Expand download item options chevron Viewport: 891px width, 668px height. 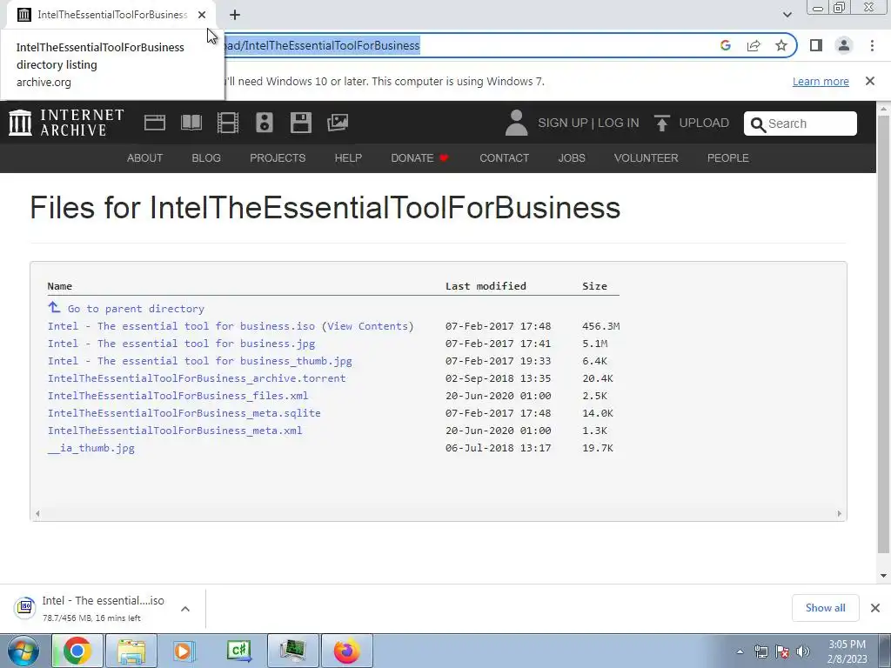(185, 609)
